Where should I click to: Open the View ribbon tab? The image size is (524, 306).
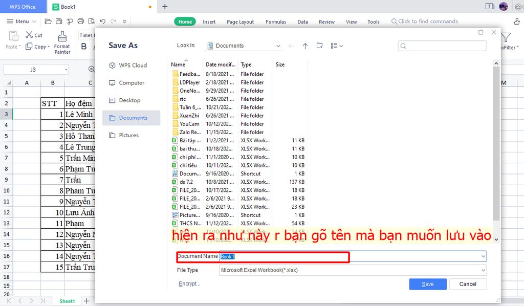[351, 21]
